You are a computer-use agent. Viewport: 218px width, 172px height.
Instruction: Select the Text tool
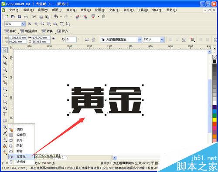[5, 114]
